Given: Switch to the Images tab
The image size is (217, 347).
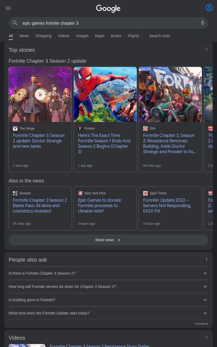Looking at the screenshot, I should click(82, 36).
